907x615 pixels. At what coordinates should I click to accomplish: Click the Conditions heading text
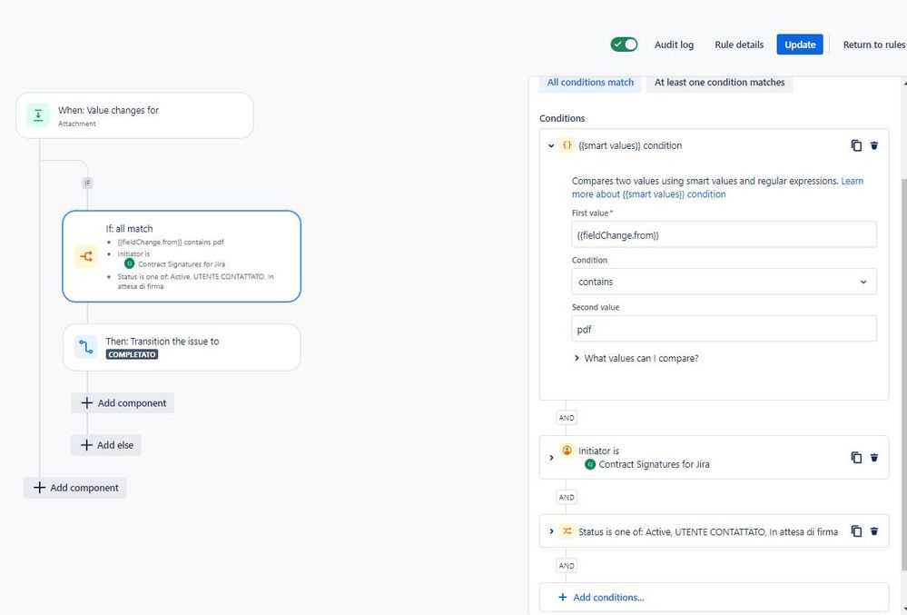[x=562, y=118]
